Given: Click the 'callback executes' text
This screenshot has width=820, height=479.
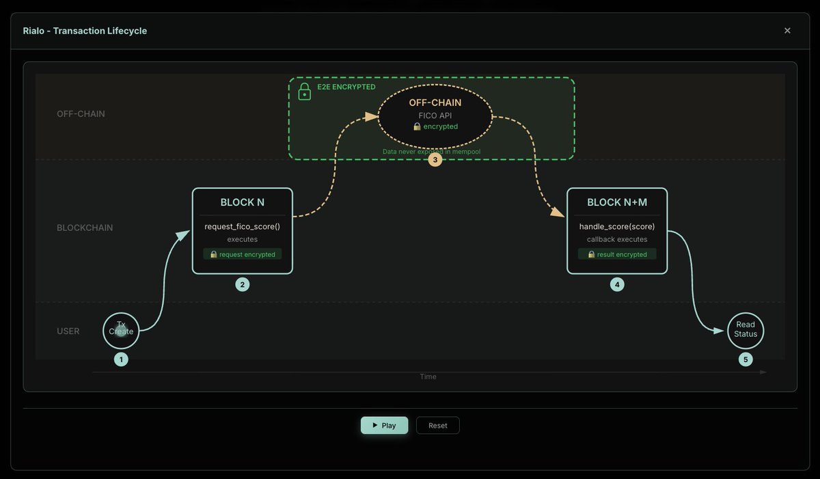Looking at the screenshot, I should coord(617,239).
